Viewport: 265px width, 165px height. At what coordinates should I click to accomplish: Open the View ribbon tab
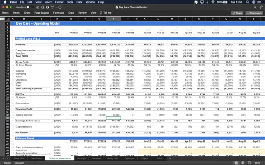[94, 13]
